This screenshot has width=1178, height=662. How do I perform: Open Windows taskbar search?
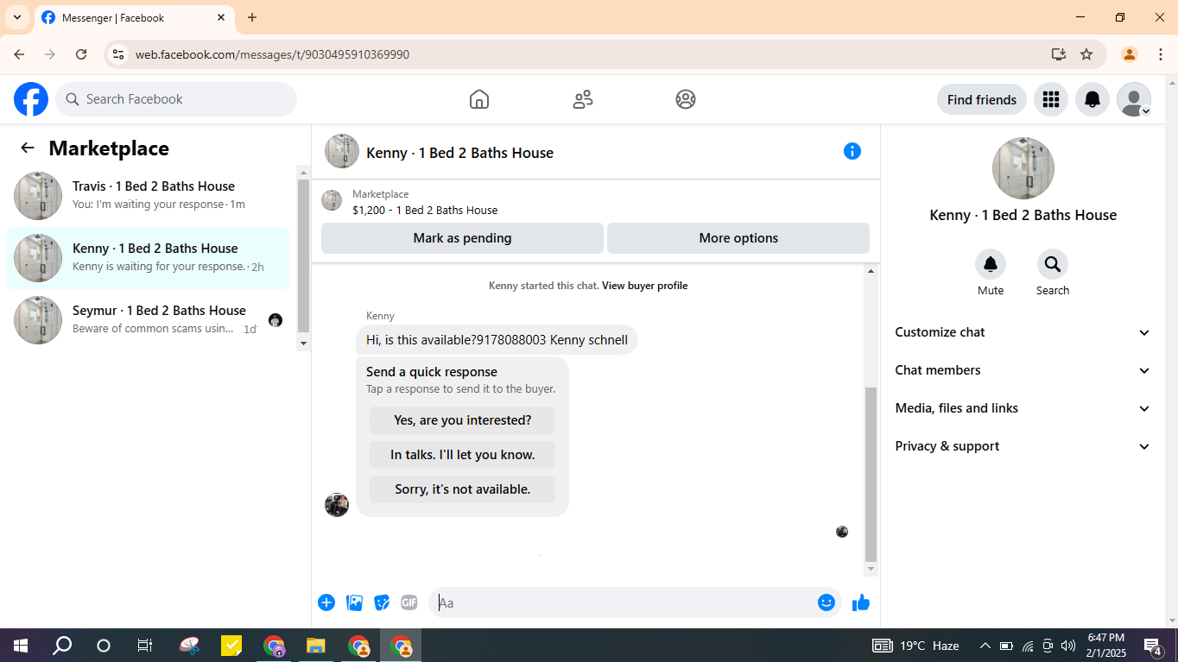(x=62, y=646)
